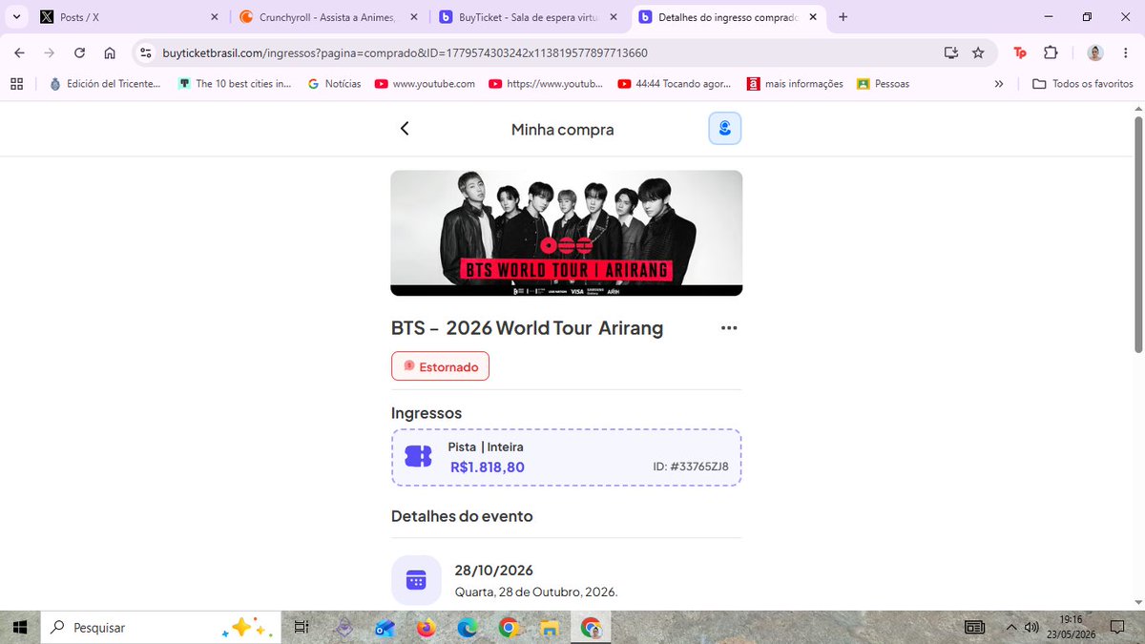Viewport: 1145px width, 644px height.
Task: Click the Ingressos heading
Action: pyautogui.click(x=427, y=413)
